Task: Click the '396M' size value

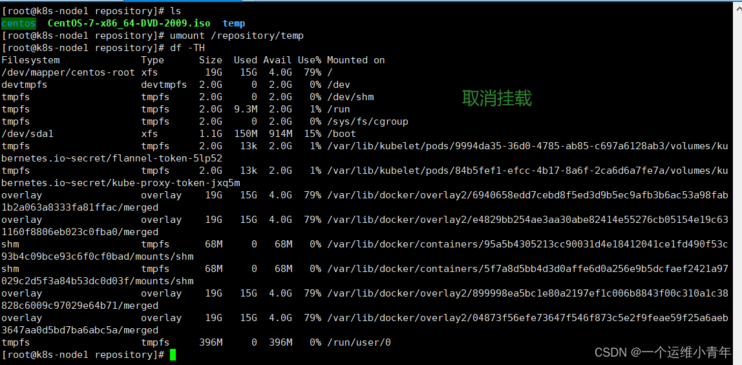Action: tap(211, 342)
